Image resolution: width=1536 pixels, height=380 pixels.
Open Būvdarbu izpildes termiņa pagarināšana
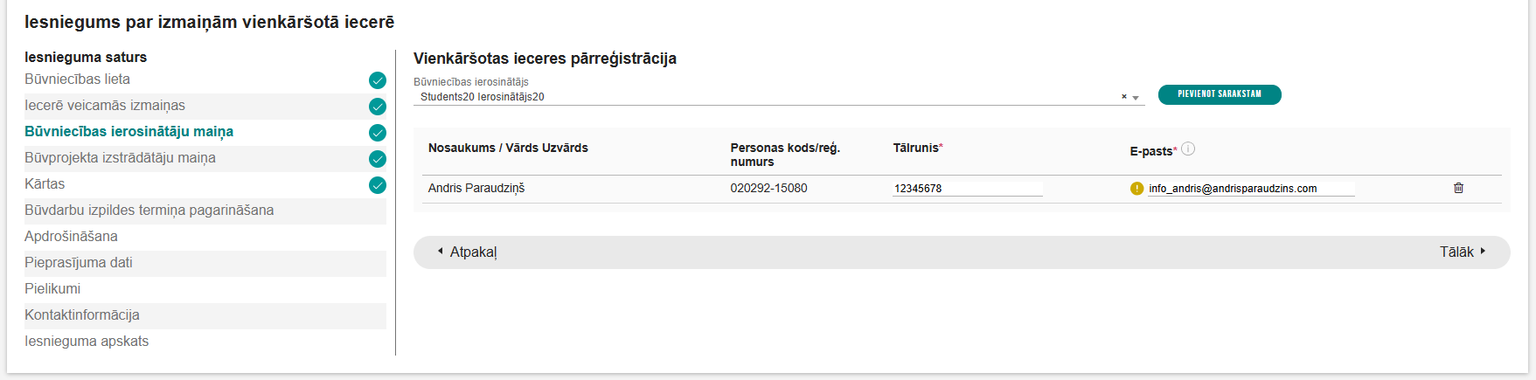pyautogui.click(x=149, y=211)
